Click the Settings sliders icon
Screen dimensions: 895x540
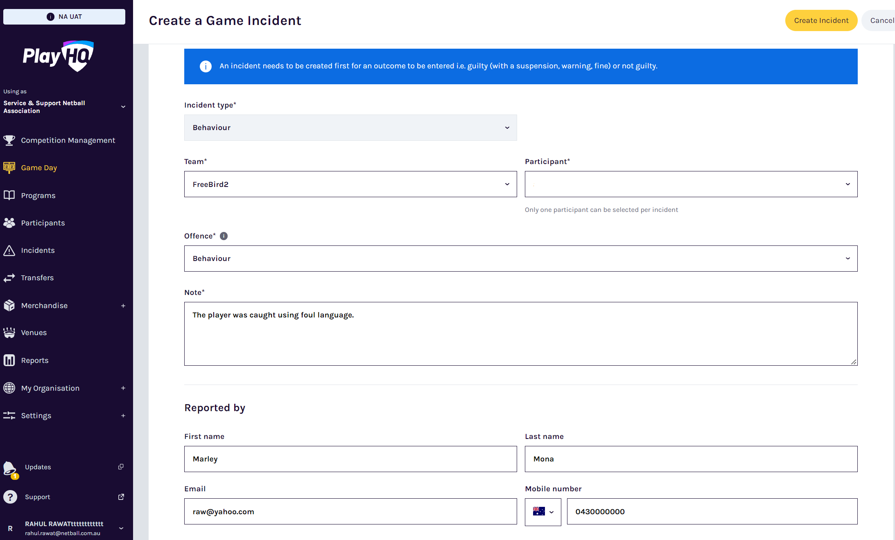tap(9, 416)
